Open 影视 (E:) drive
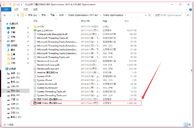 (15, 82)
